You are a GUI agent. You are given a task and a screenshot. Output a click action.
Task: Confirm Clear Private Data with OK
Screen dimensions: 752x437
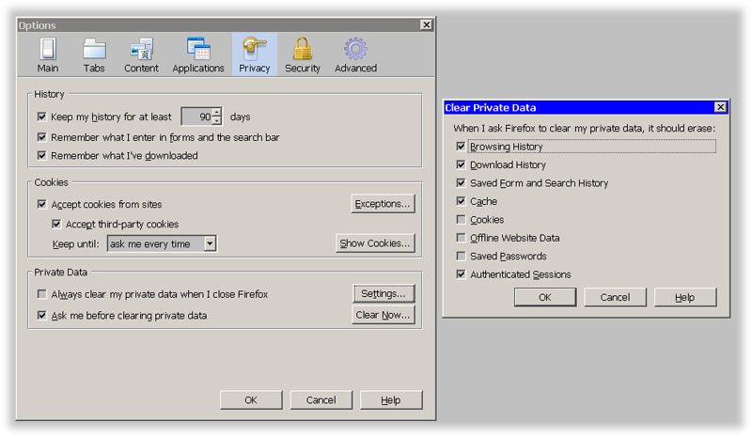[x=544, y=297]
